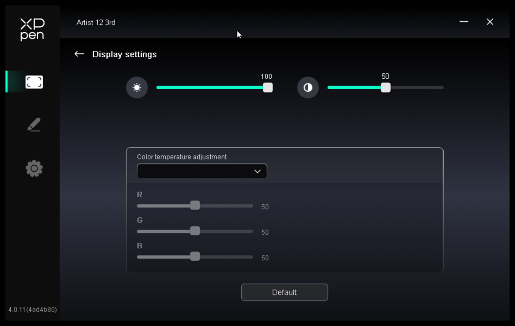Screen dimensions: 515x326
Task: Click the G channel slider handle
Action: coord(195,231)
